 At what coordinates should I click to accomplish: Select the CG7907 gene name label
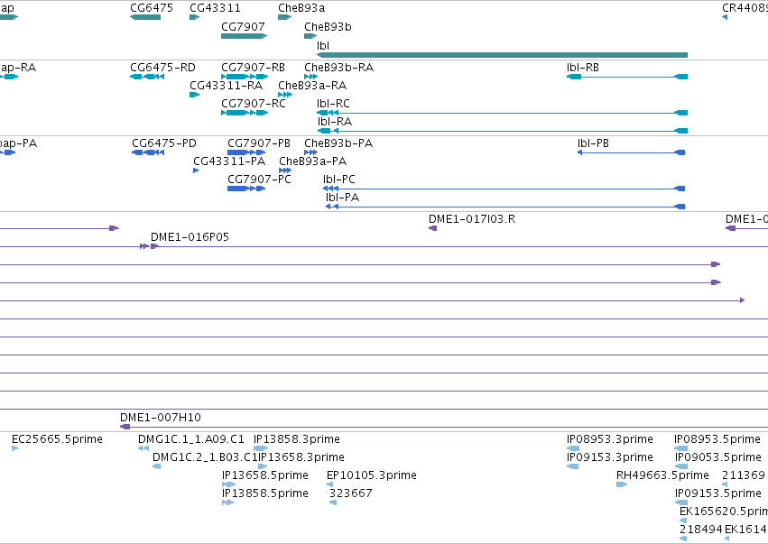click(x=243, y=27)
